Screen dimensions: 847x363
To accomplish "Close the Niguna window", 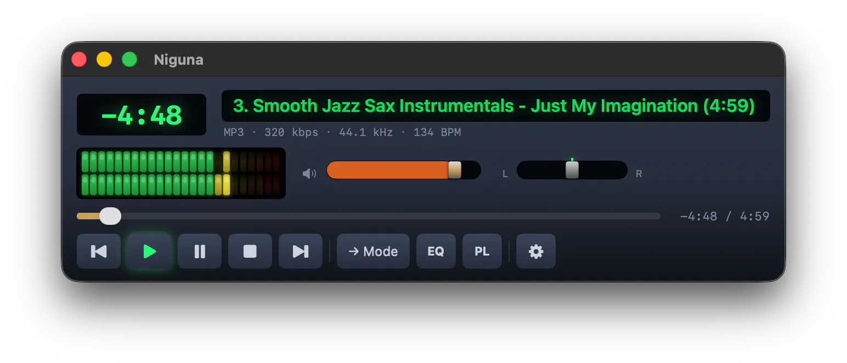I will tap(79, 59).
